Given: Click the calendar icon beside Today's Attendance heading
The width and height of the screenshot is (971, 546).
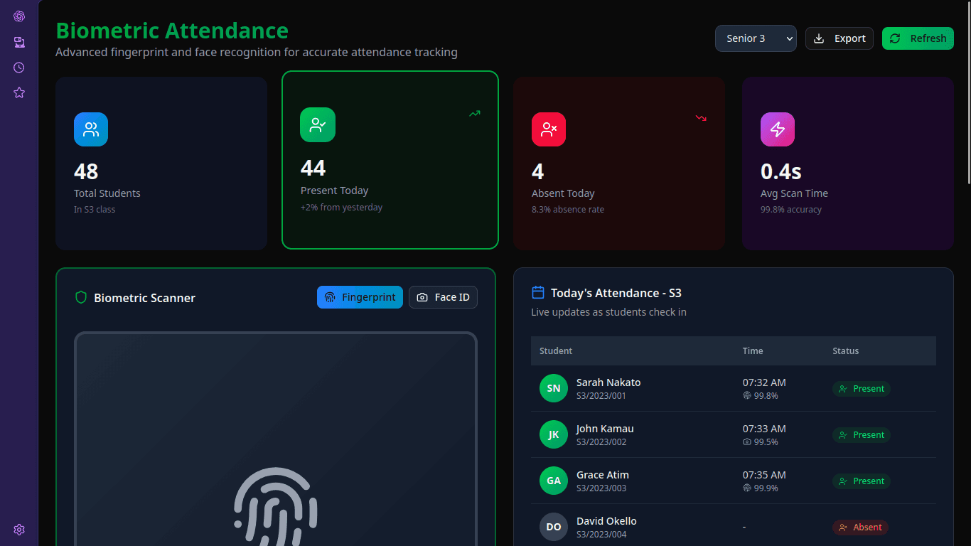Looking at the screenshot, I should [x=537, y=291].
